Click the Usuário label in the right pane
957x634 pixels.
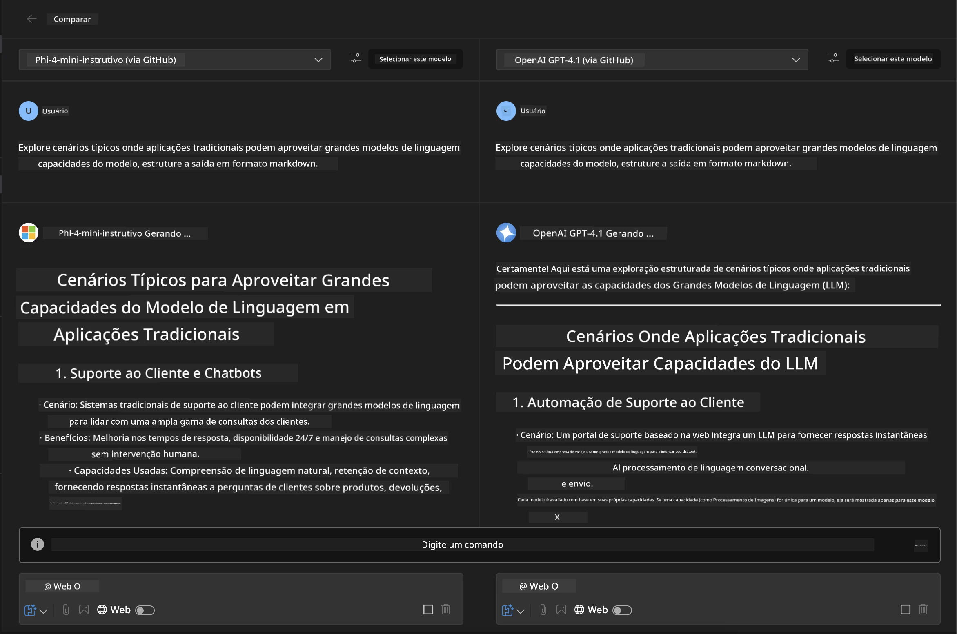[533, 111]
